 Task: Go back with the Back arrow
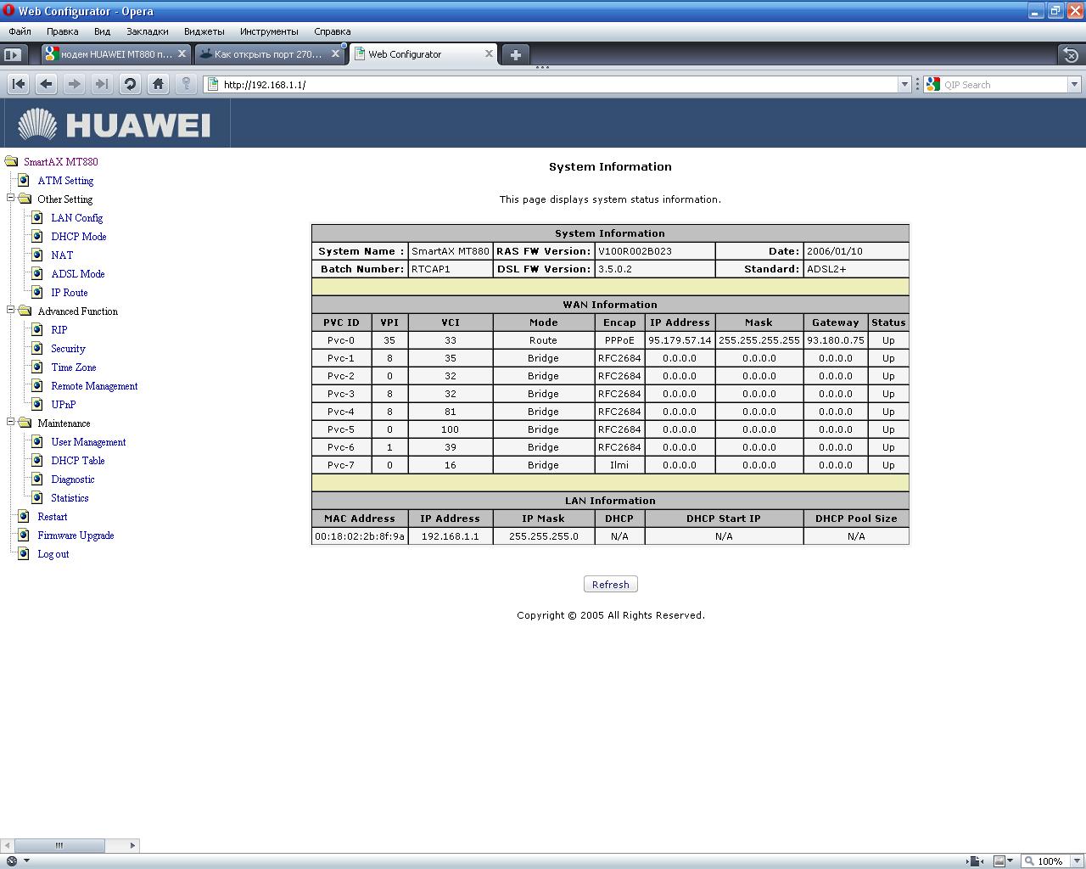coord(47,84)
